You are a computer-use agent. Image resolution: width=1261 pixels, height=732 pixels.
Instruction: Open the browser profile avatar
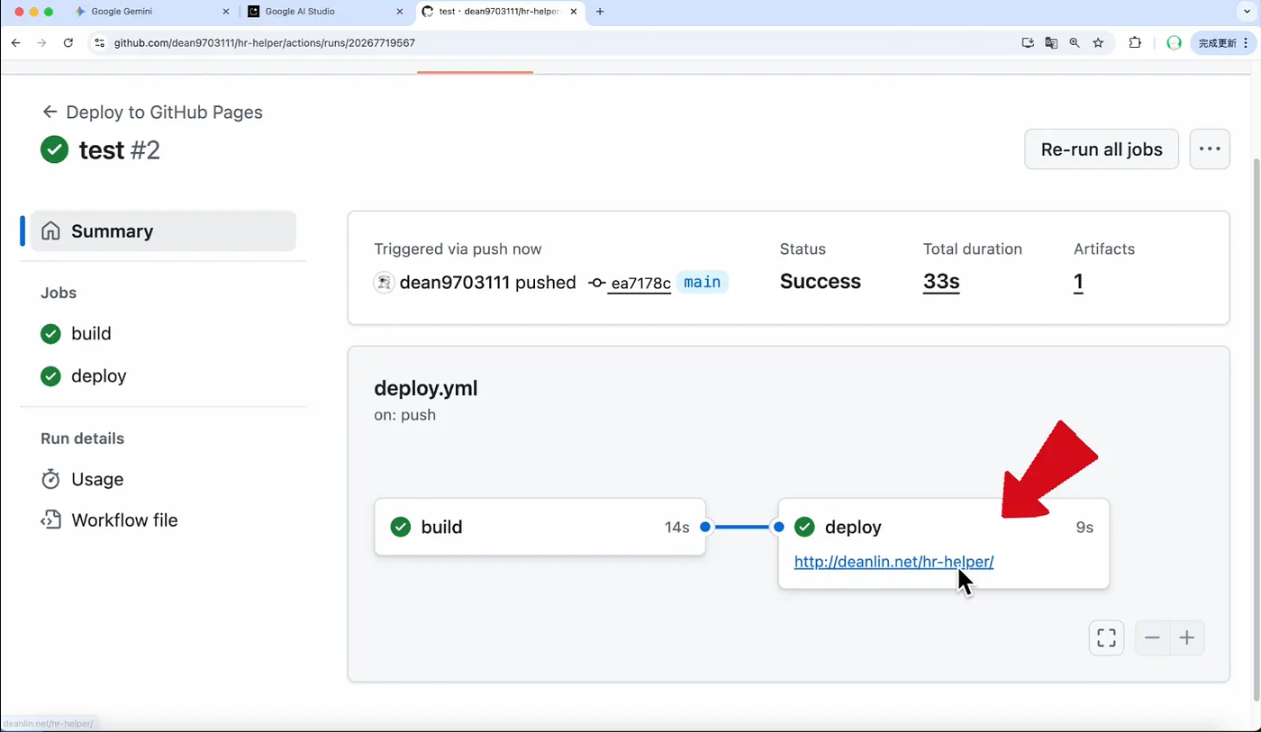click(x=1174, y=42)
